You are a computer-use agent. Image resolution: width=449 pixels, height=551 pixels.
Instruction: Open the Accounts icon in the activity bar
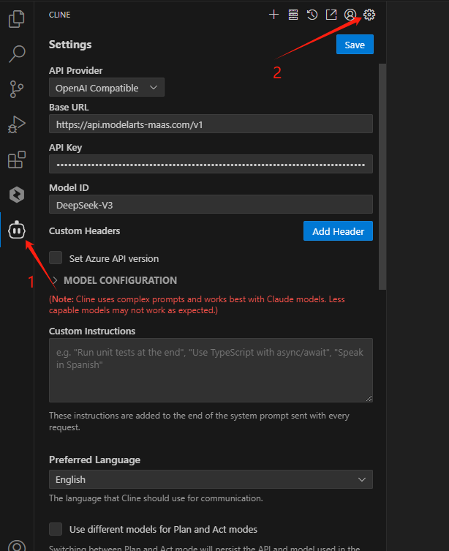[17, 545]
